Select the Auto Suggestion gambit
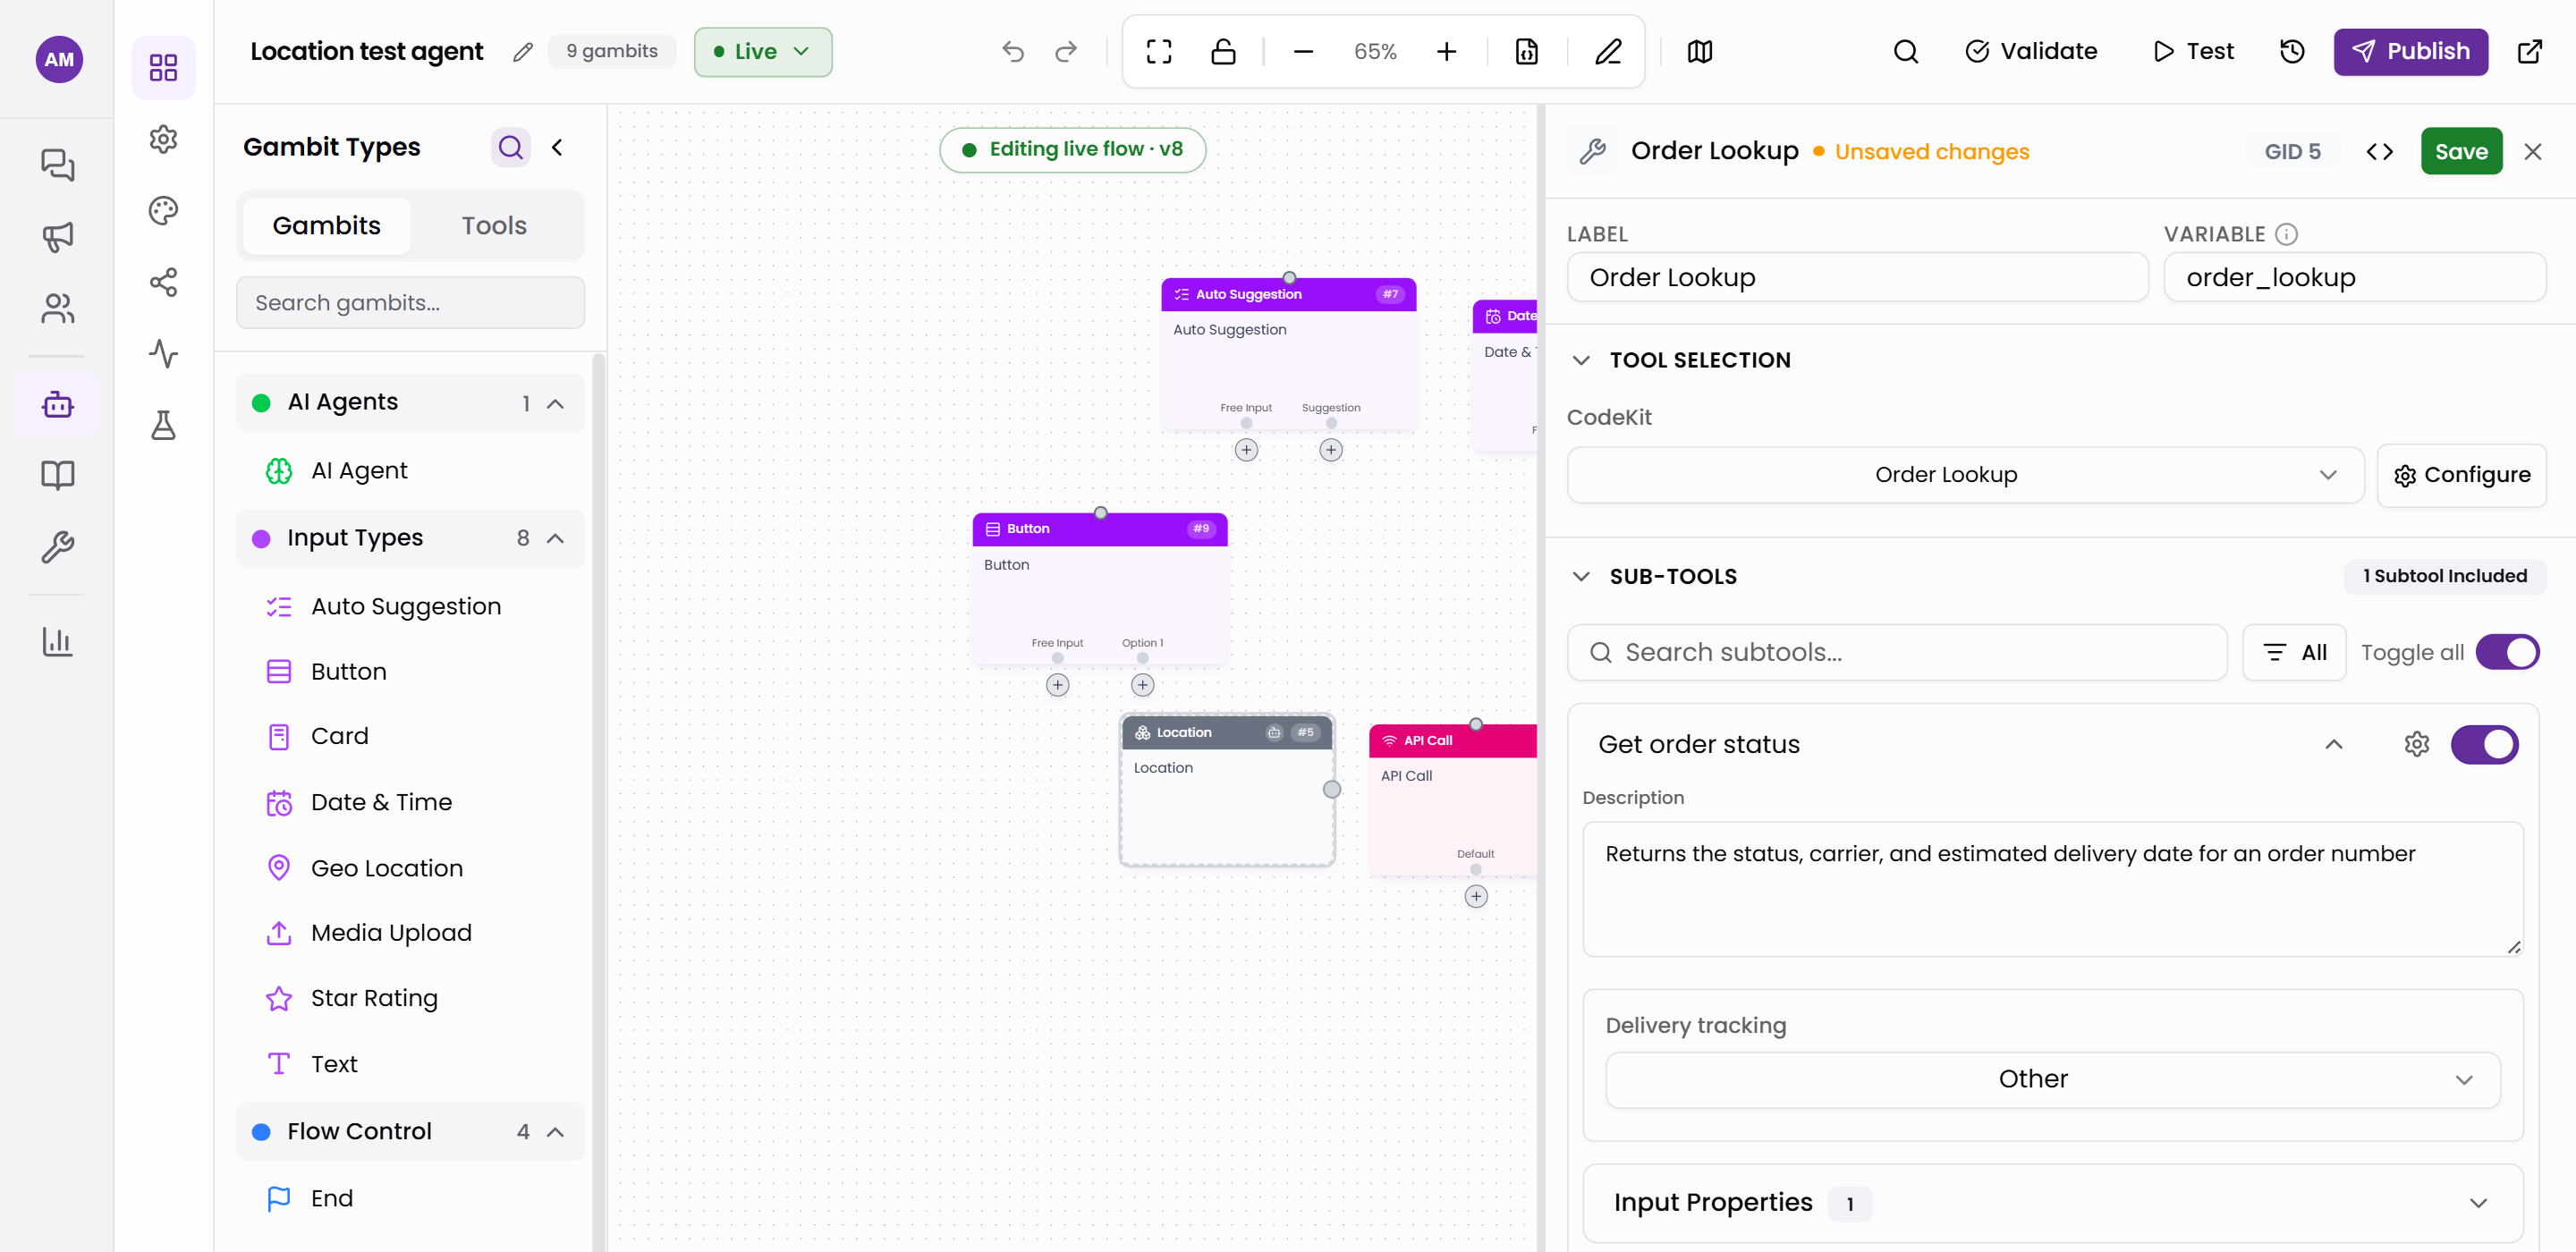Viewport: 2576px width, 1252px height. [x=405, y=606]
